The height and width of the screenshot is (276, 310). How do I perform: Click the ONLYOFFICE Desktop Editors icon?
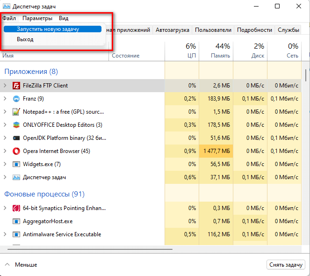pos(16,125)
